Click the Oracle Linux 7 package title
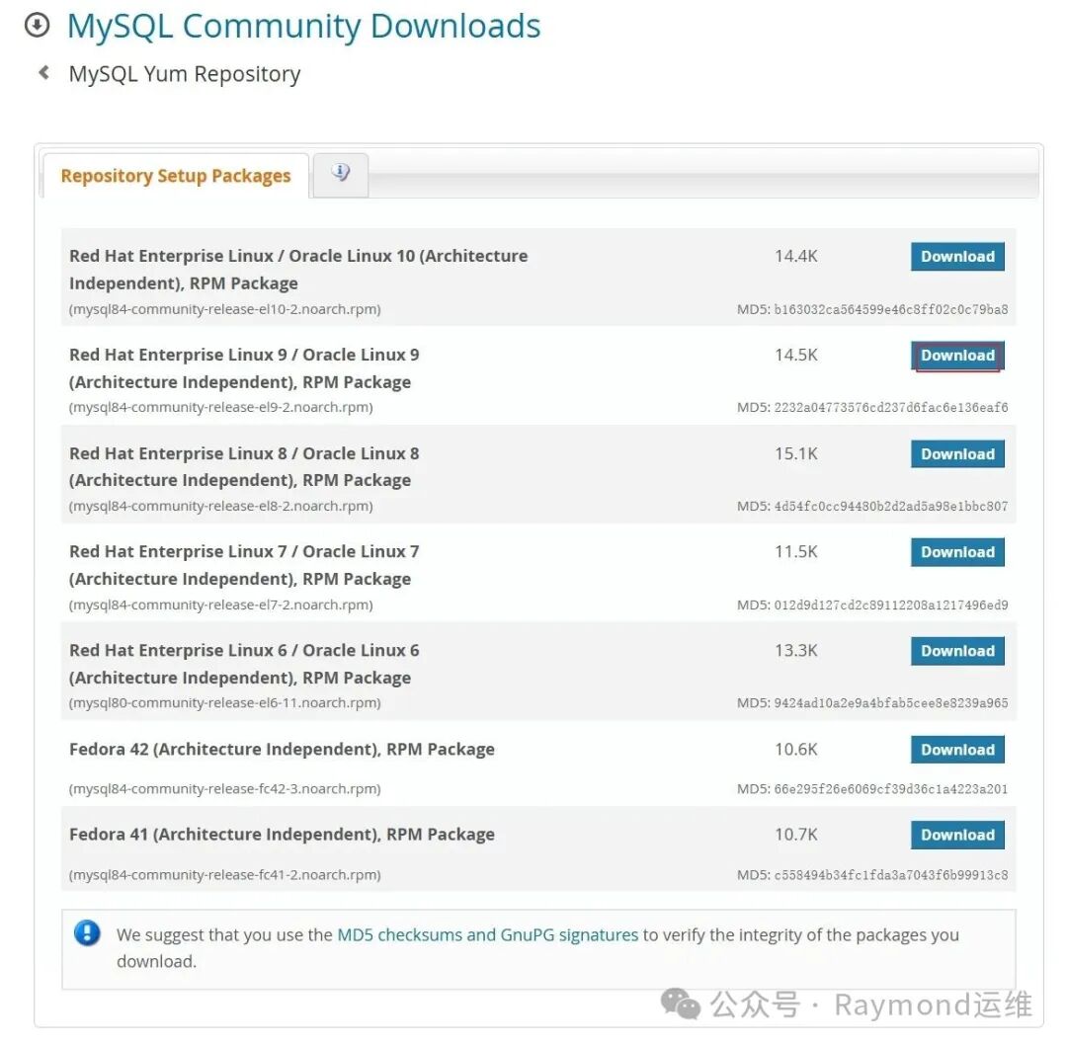Viewport: 1067px width, 1047px height. (244, 565)
